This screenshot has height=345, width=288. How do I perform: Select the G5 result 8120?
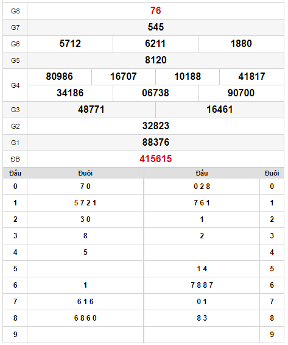pos(156,60)
